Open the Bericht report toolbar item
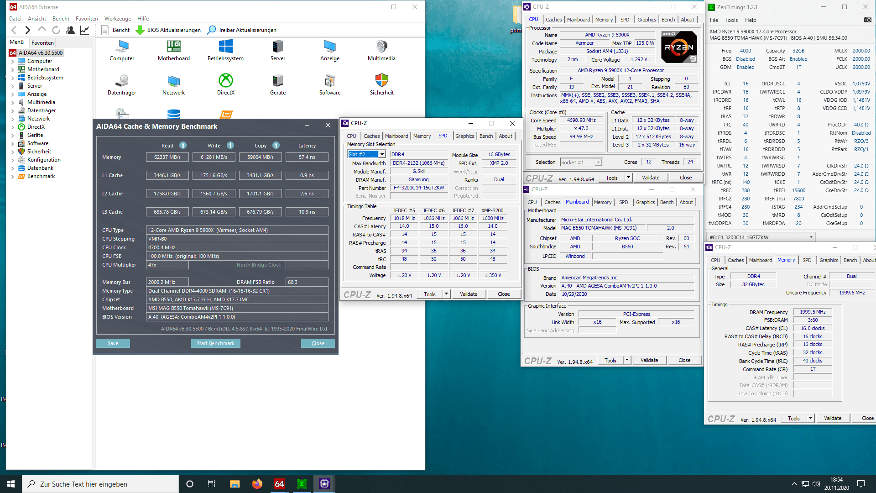876x493 pixels. click(115, 30)
